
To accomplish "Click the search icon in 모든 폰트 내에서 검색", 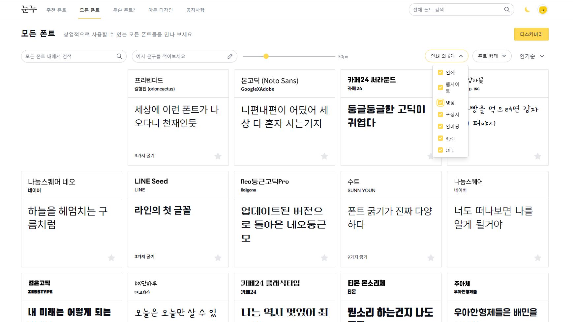I will [119, 56].
